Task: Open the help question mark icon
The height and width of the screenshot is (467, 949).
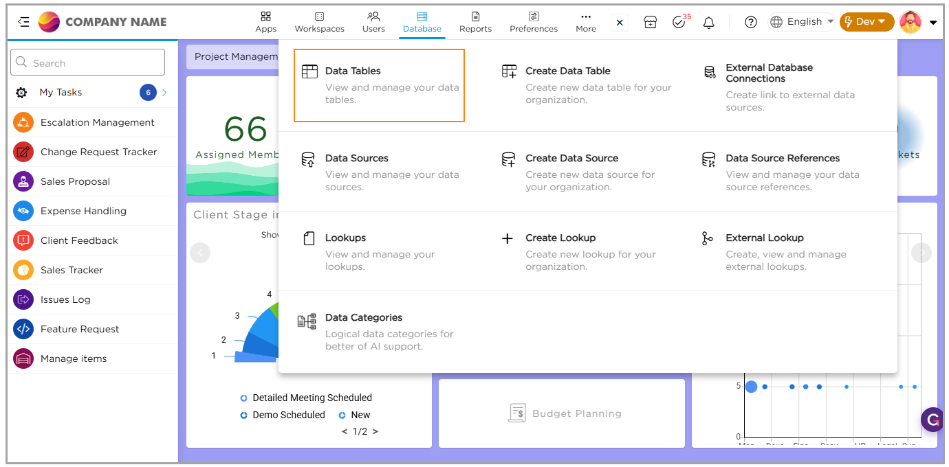Action: point(751,23)
